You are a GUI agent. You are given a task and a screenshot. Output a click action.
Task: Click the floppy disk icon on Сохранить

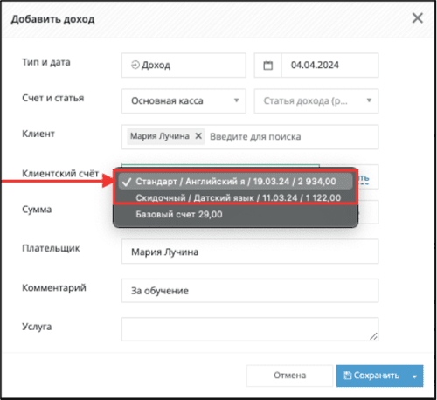348,376
